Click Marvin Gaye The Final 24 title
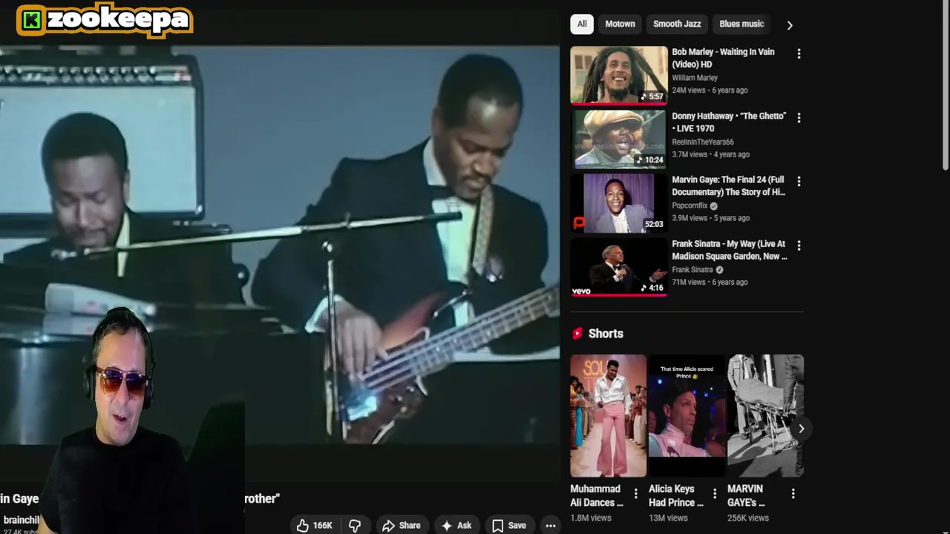Viewport: 950px width, 534px height. (728, 185)
